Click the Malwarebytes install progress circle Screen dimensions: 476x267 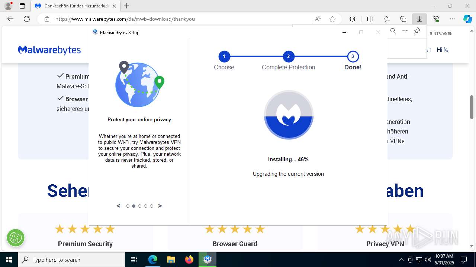pos(289,115)
